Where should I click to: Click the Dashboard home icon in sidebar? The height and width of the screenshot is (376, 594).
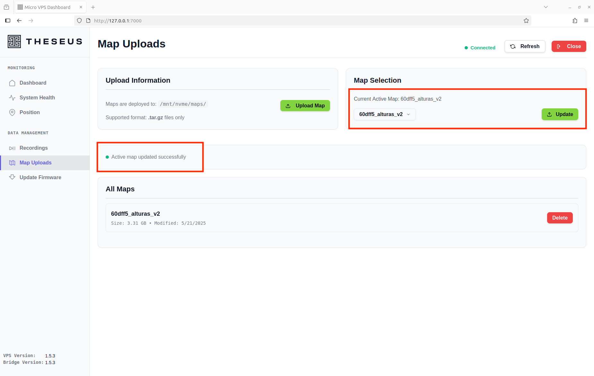tap(12, 83)
